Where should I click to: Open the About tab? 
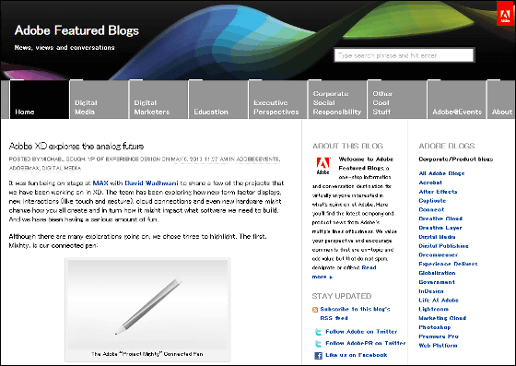501,100
